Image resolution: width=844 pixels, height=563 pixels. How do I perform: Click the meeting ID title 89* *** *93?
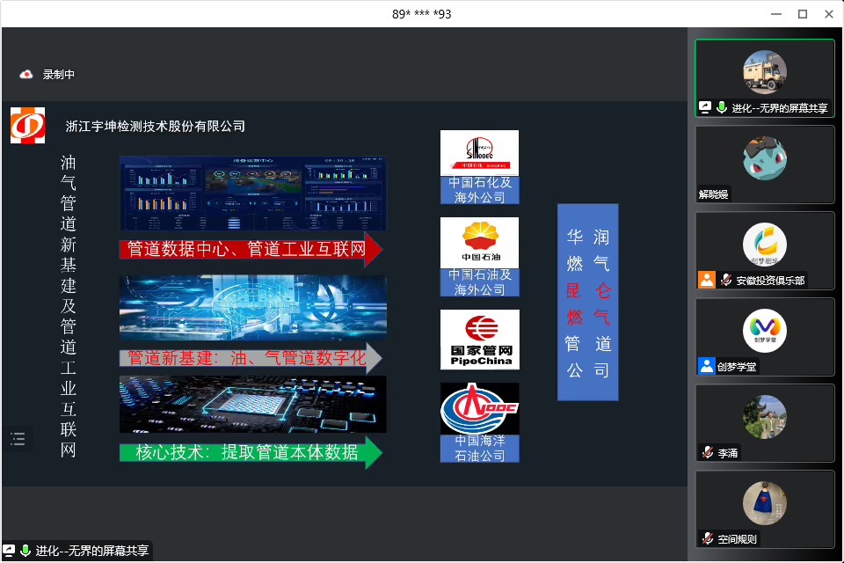click(x=422, y=14)
